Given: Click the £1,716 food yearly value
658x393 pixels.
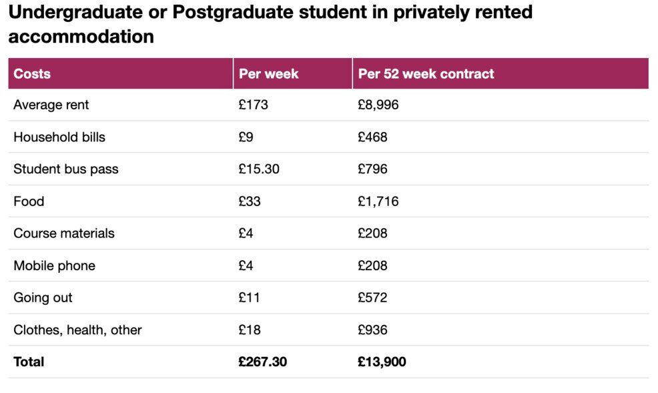Looking at the screenshot, I should 378,201.
